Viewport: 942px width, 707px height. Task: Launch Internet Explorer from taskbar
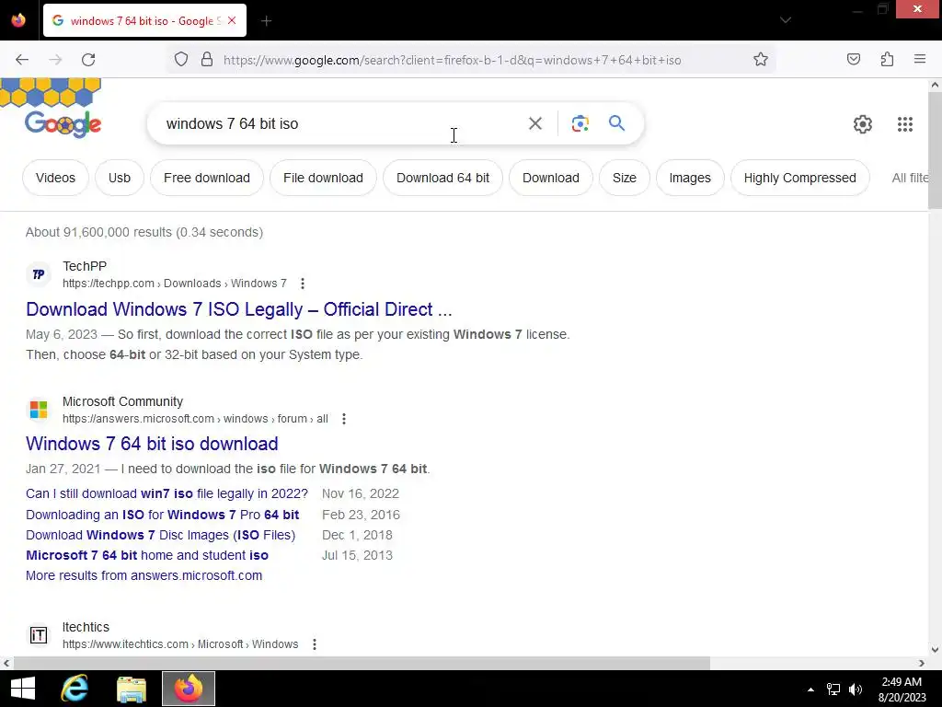point(75,689)
